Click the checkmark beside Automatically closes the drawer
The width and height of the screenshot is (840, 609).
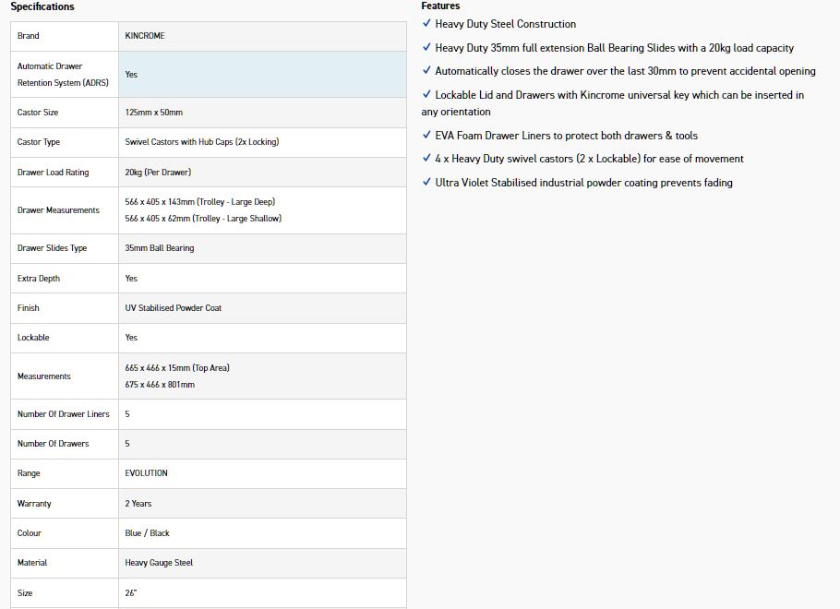tap(426, 71)
